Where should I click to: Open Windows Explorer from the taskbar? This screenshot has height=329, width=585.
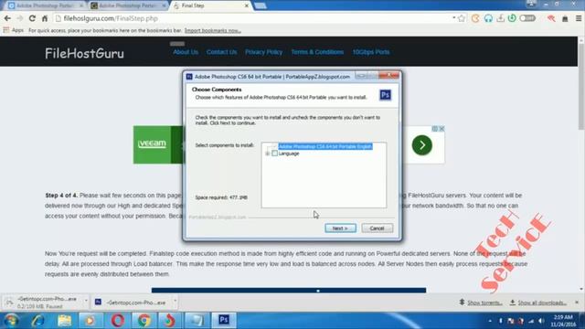click(64, 321)
